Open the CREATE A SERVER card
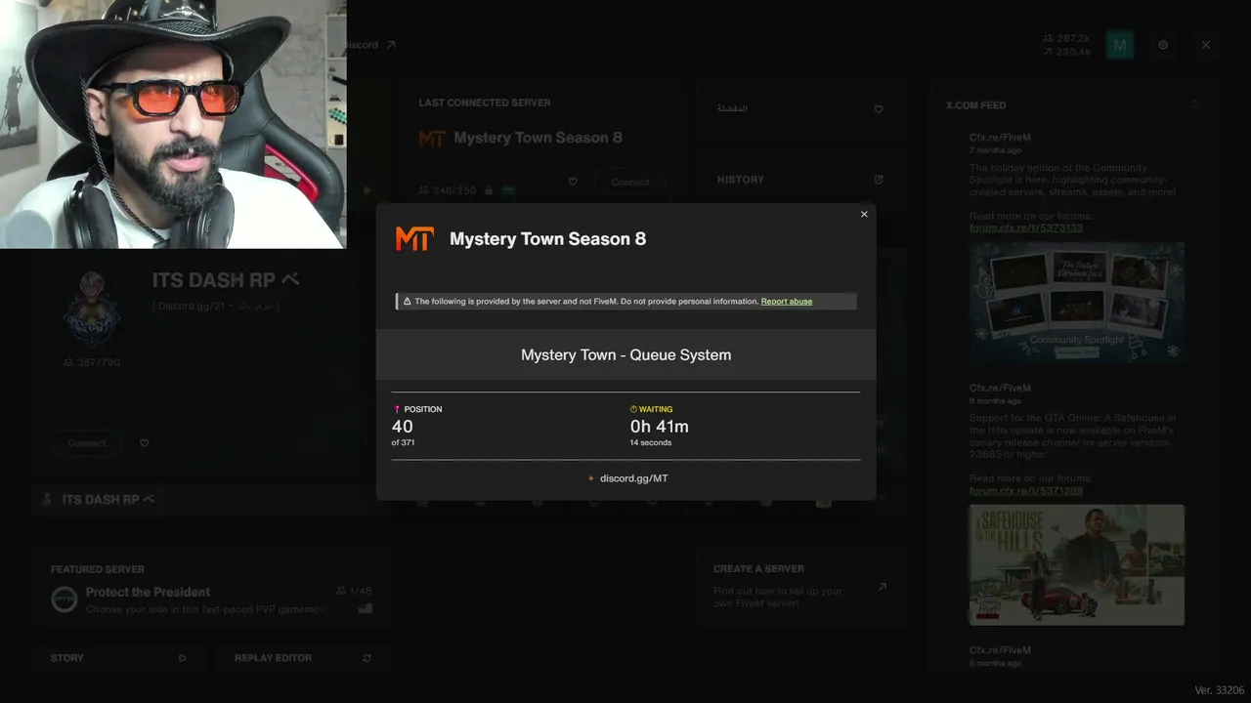Image resolution: width=1251 pixels, height=703 pixels. 800,588
